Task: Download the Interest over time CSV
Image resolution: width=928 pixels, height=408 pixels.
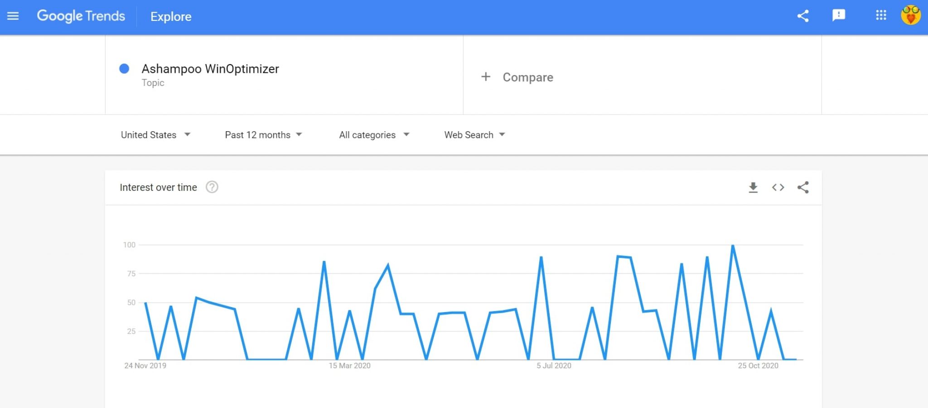Action: point(753,187)
